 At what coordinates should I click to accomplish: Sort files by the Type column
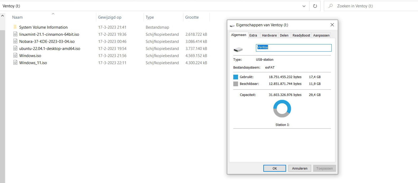point(150,17)
